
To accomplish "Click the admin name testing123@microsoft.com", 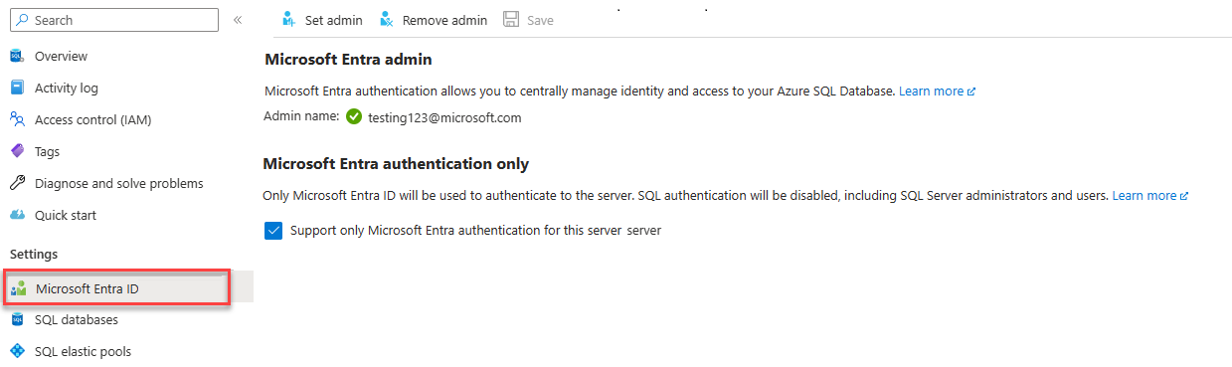I will (x=444, y=117).
